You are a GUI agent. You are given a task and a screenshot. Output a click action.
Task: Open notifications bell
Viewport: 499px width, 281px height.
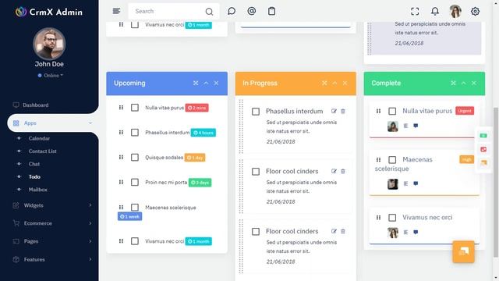tap(435, 12)
